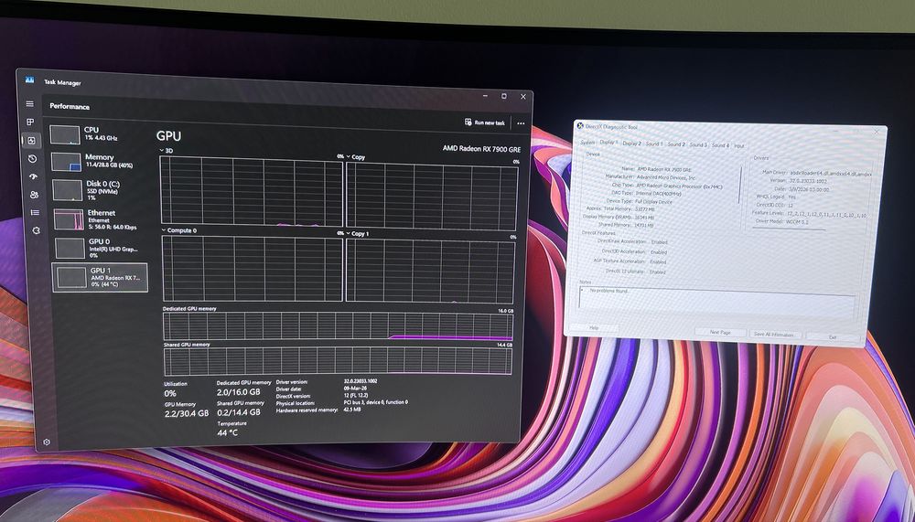Click the Save All Information button
Screen dimensions: 915x522
pos(774,335)
